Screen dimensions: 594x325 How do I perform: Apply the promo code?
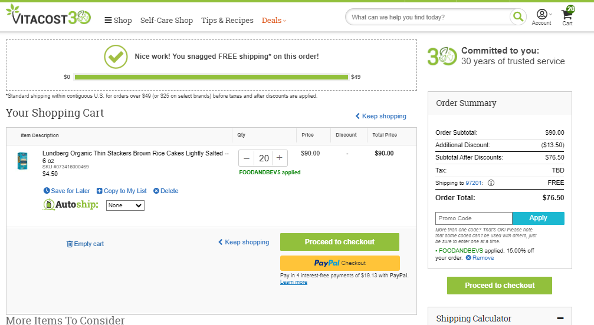coord(538,218)
